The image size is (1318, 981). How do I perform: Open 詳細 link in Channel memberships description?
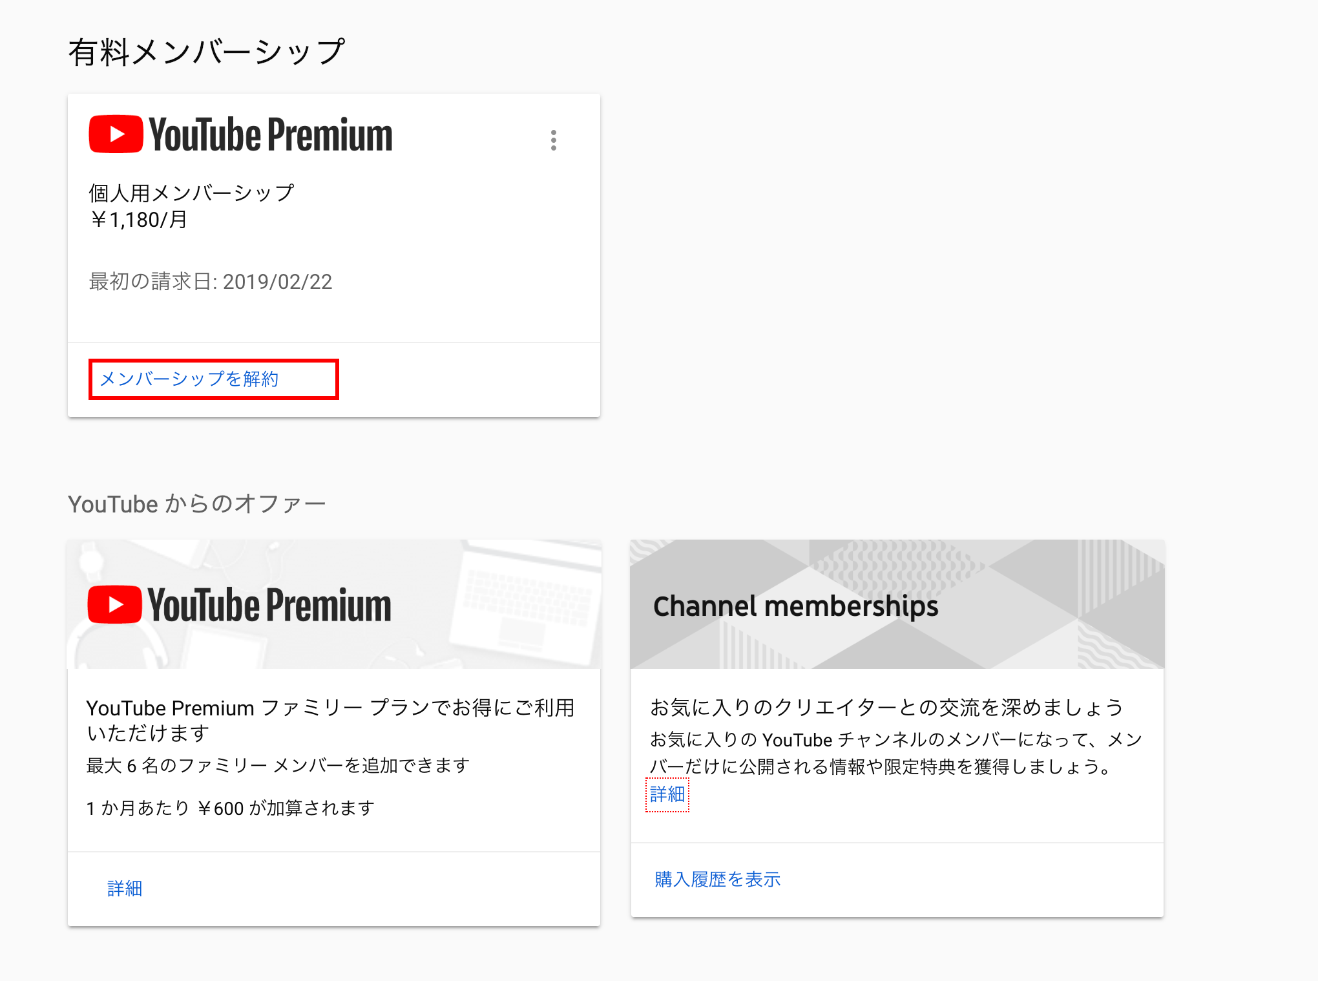point(667,794)
